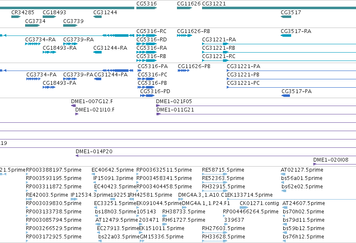The height and width of the screenshot is (243, 356).
Task: Click protein CG31221-PB label
Action: [243, 75]
